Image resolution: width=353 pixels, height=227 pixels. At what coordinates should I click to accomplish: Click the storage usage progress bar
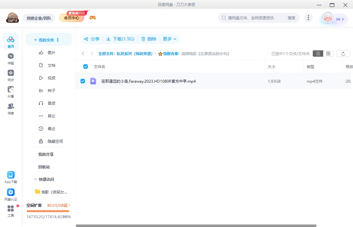48,211
